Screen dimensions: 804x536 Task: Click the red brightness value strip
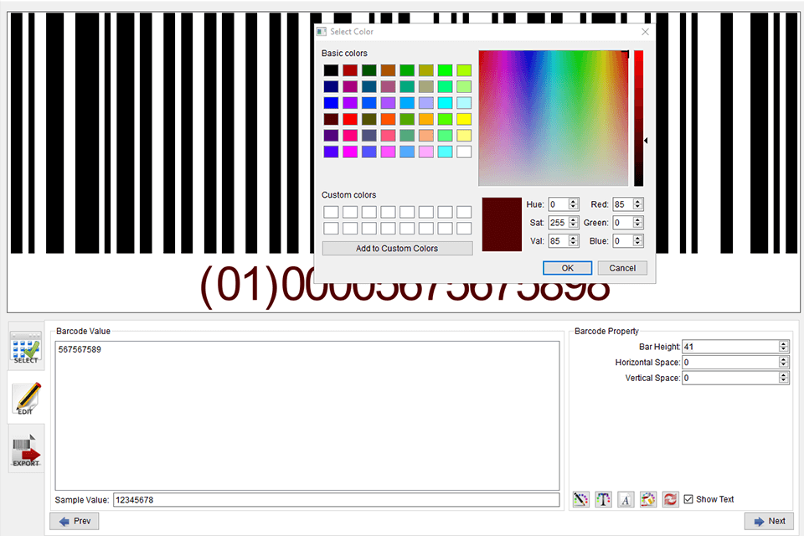(x=638, y=118)
